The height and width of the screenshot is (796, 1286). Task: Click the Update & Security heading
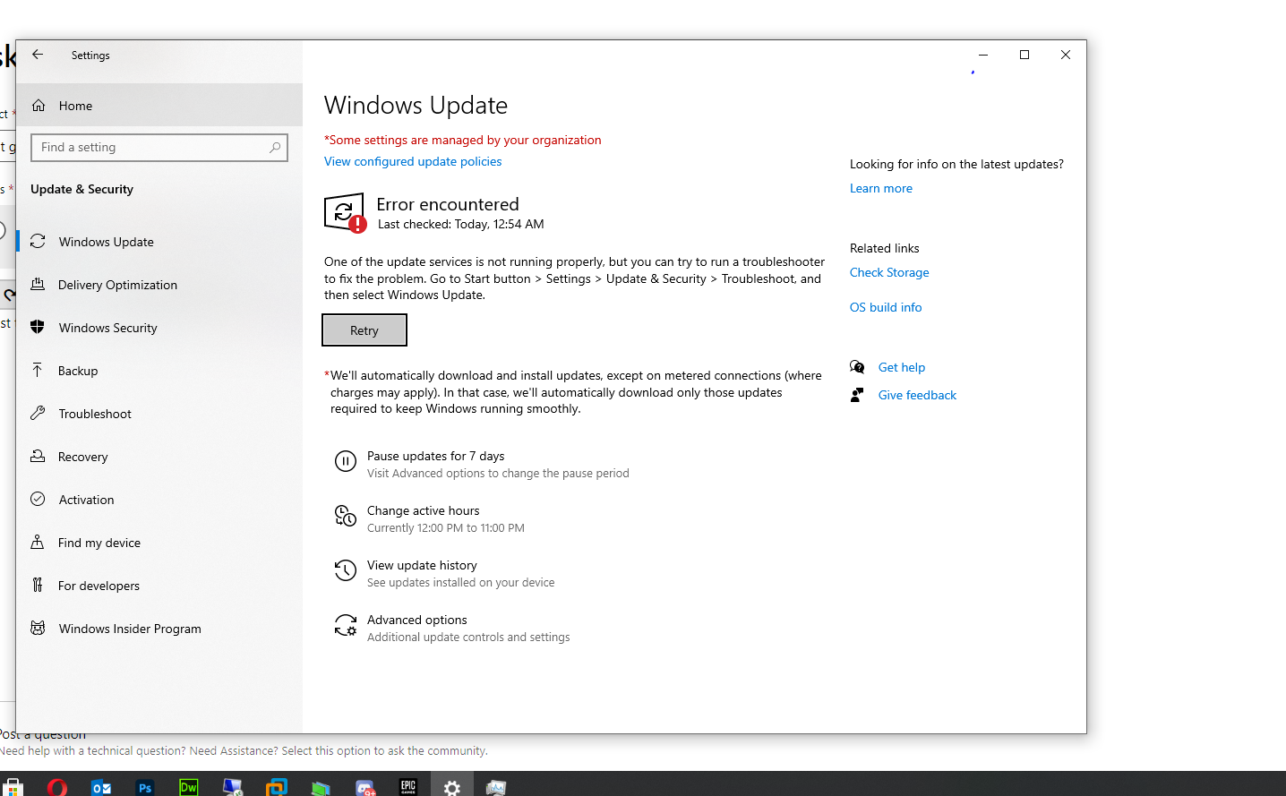pos(81,189)
